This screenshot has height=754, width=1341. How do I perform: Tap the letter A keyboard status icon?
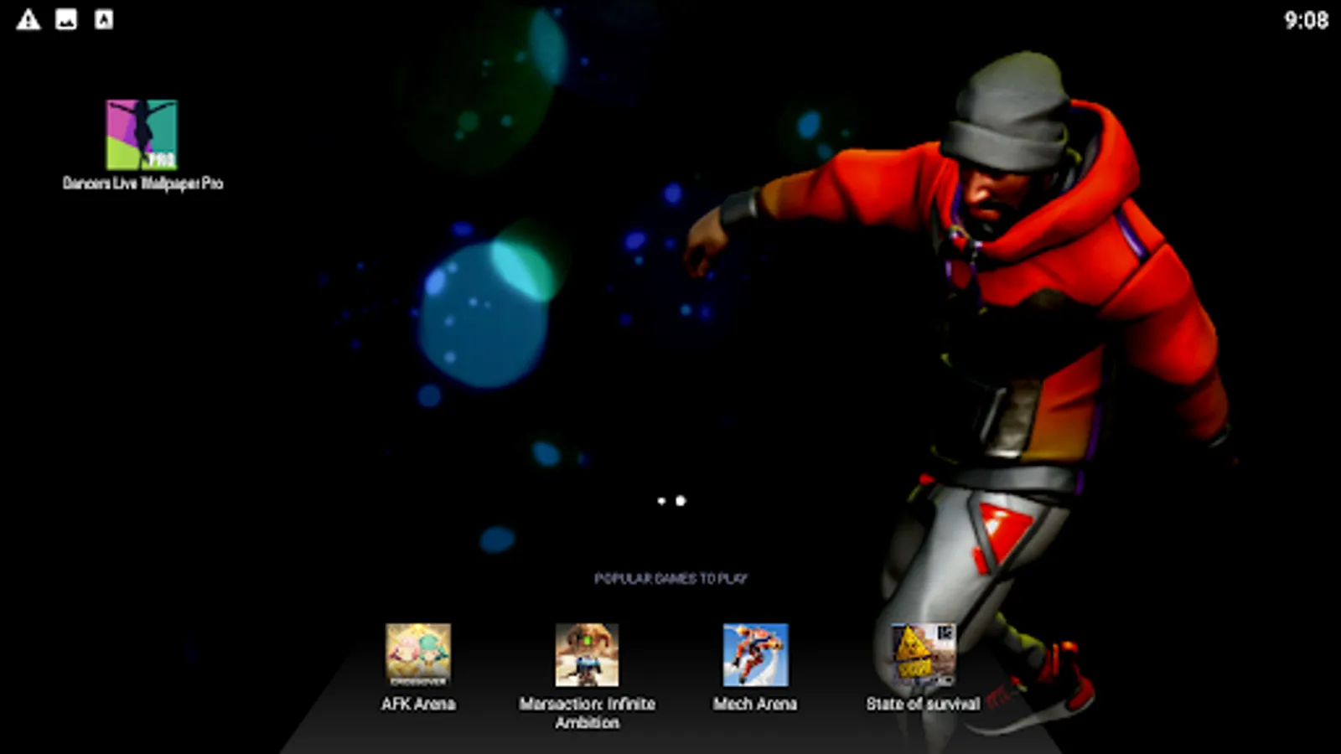pos(104,19)
